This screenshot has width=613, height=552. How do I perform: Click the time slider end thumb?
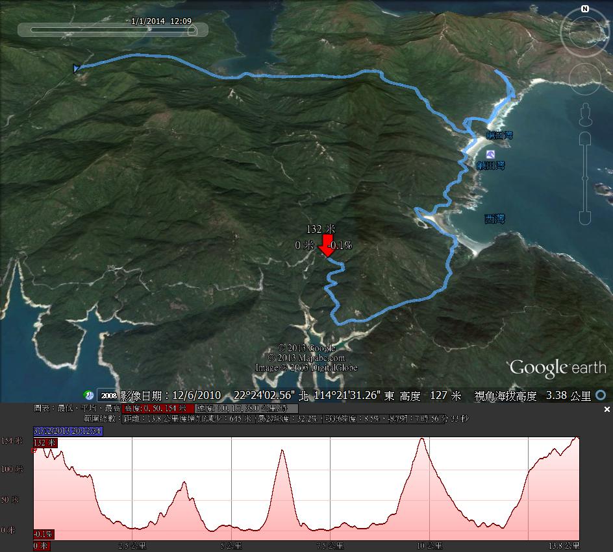click(x=192, y=30)
